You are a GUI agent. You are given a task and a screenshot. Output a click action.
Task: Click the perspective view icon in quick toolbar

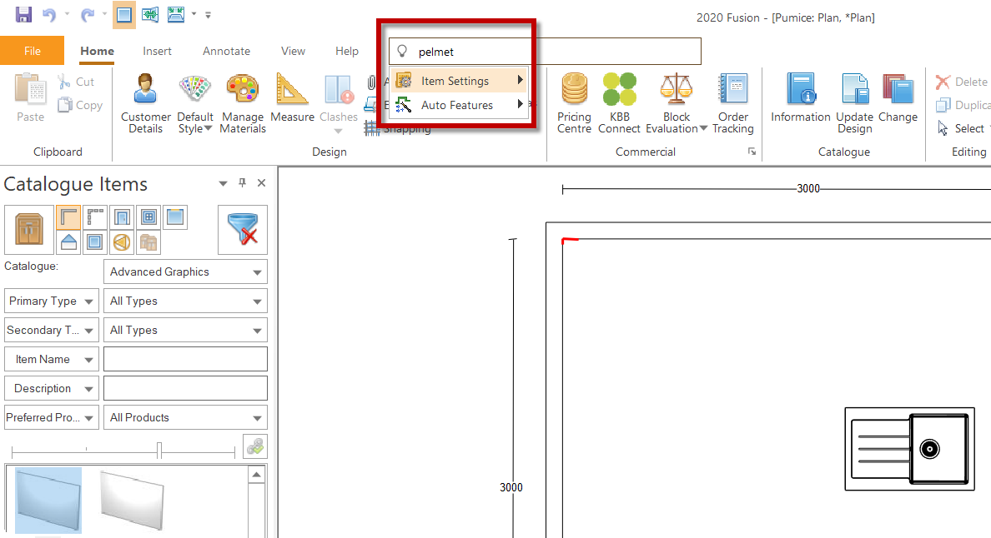pos(176,14)
